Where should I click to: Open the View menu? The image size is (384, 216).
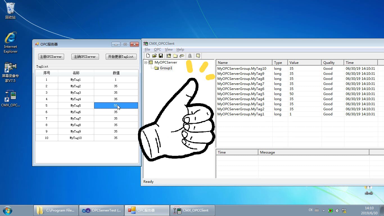169,49
